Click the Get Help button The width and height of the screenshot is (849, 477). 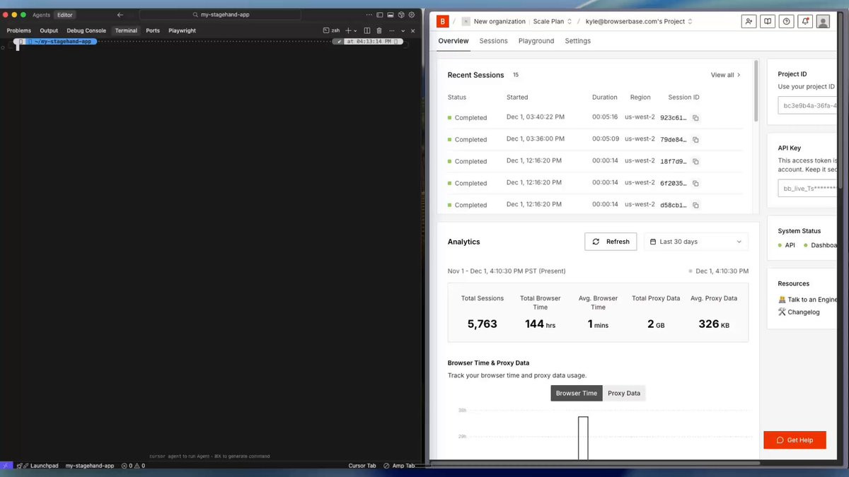[795, 440]
